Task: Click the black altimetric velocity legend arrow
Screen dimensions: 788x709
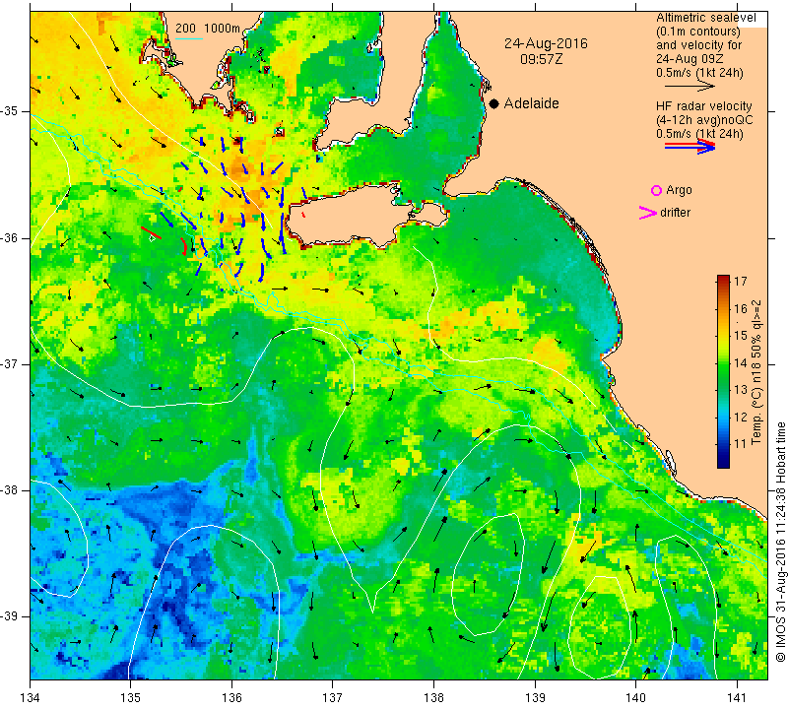Action: (x=689, y=87)
